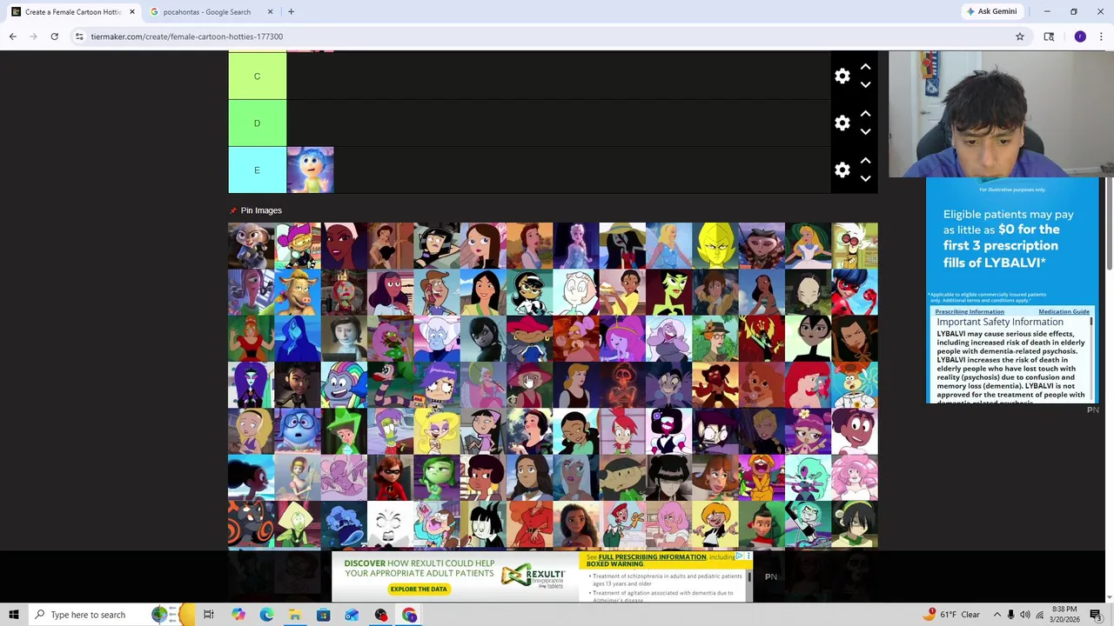Select the Ariel thumbnail
The height and width of the screenshot is (626, 1114).
[x=808, y=385]
